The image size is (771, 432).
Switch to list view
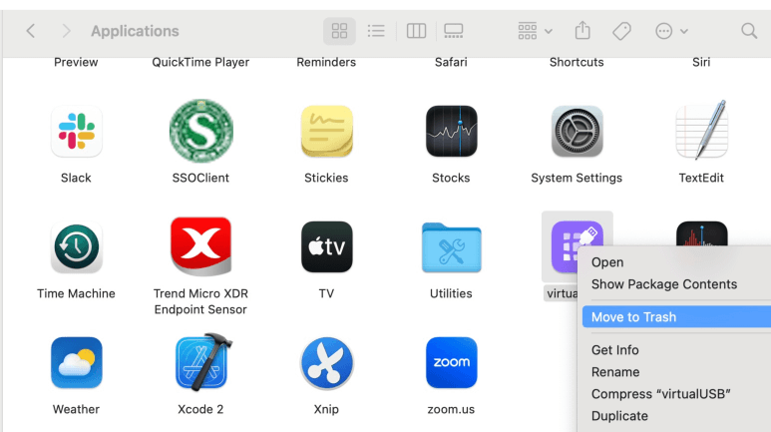[x=376, y=31]
